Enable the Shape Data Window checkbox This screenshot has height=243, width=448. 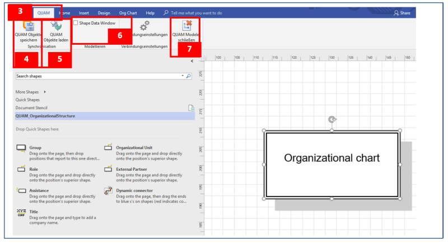coord(76,23)
